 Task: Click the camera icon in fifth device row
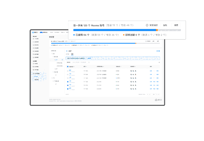click(131, 85)
